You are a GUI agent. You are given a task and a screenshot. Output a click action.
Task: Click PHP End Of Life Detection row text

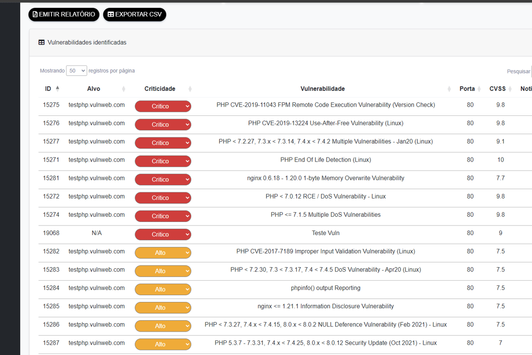pos(325,160)
